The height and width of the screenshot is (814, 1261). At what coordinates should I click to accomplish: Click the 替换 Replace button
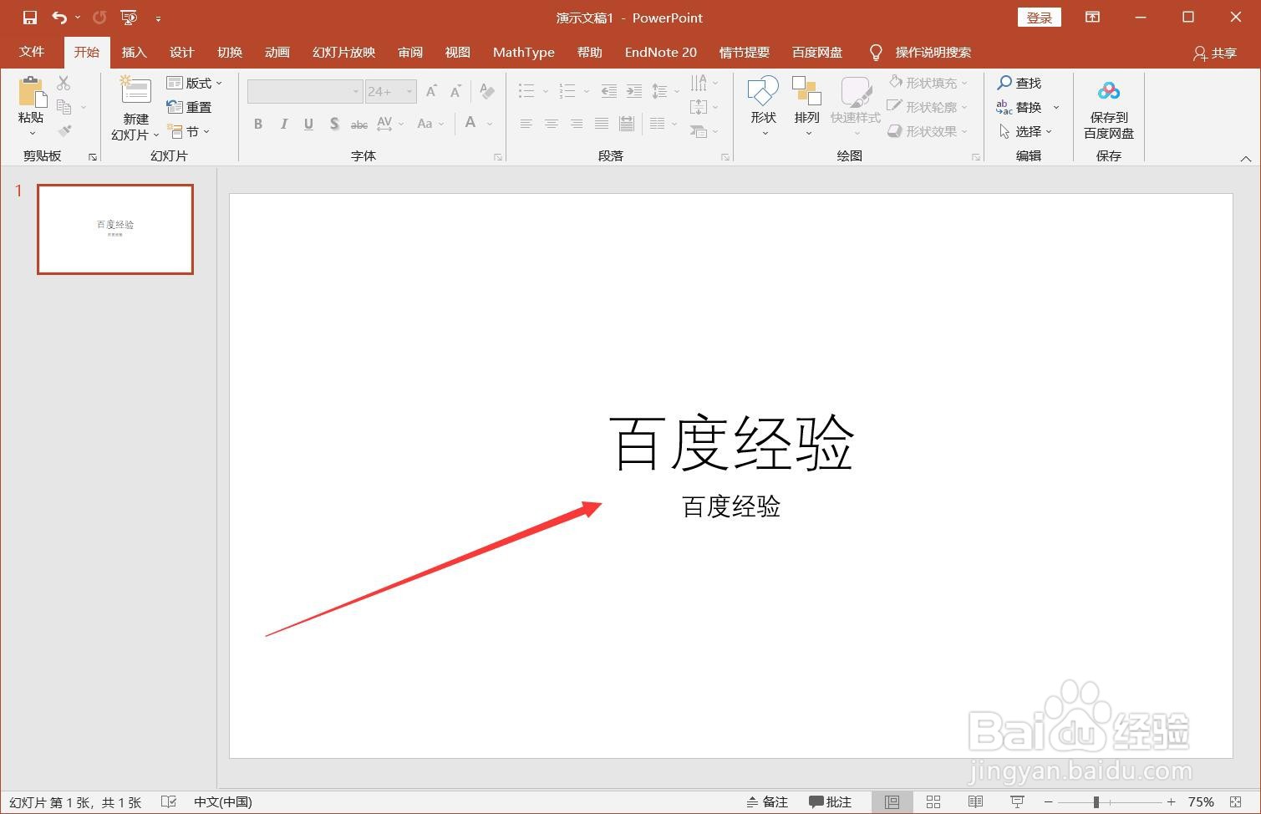point(1019,107)
